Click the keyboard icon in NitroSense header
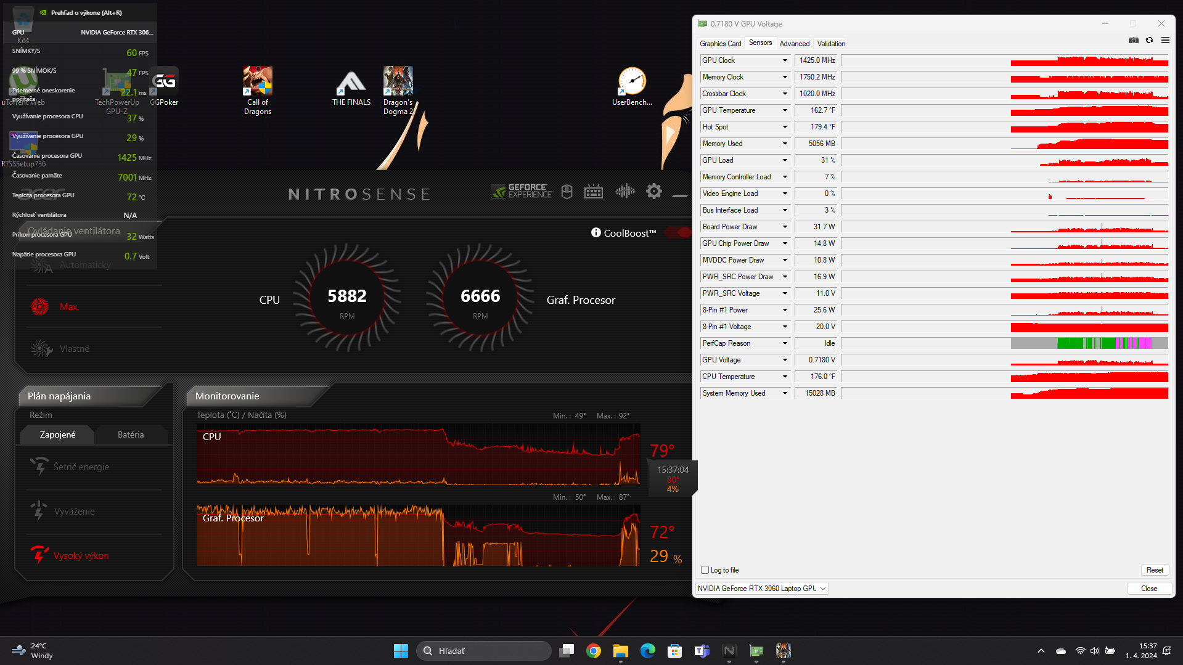The image size is (1183, 665). coord(594,192)
